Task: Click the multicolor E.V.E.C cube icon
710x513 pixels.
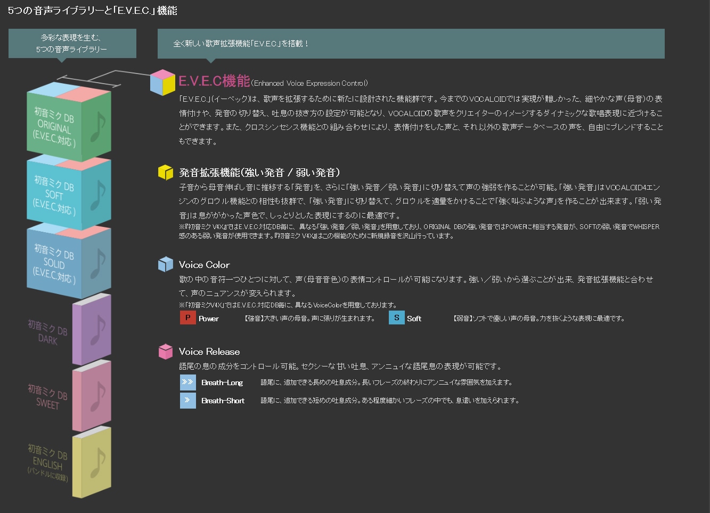Action: (162, 82)
